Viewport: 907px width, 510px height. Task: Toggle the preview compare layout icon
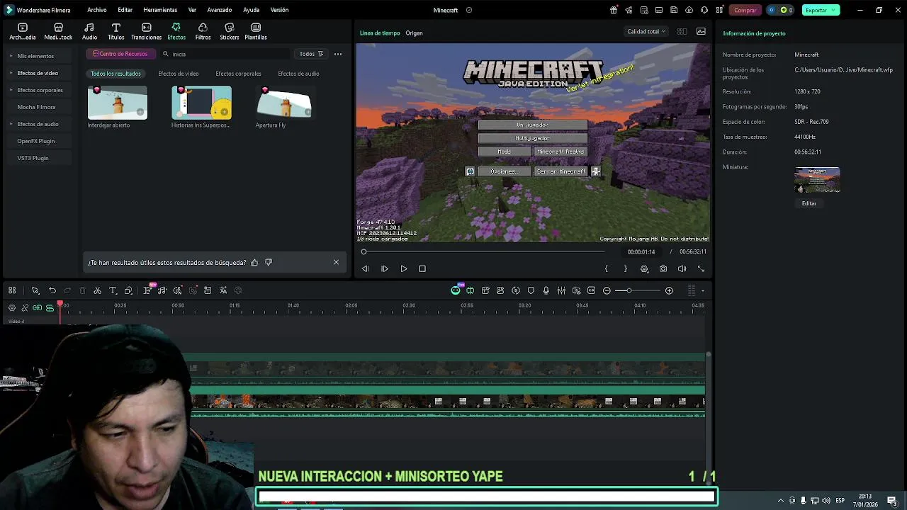(682, 31)
